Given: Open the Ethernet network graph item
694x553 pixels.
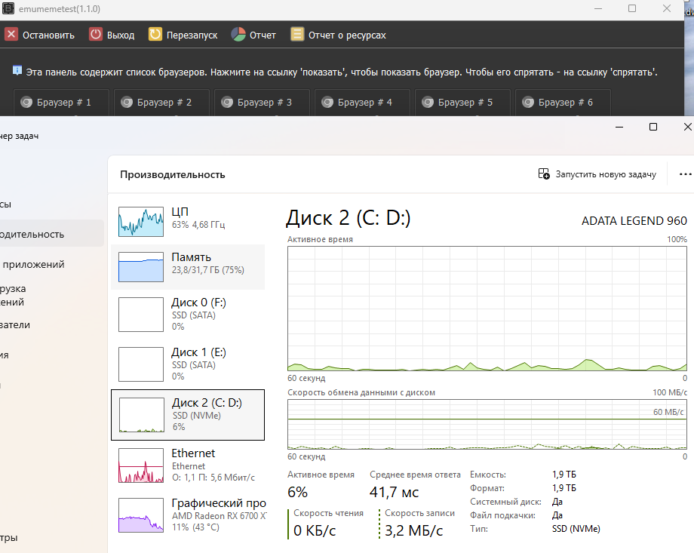Looking at the screenshot, I should pos(188,464).
